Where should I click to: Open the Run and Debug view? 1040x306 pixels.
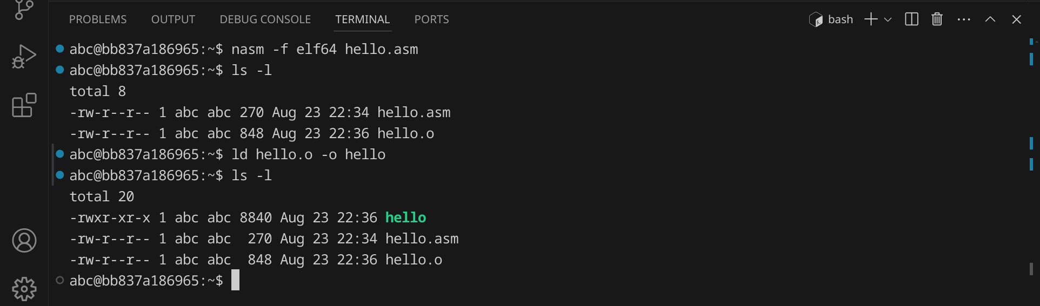(x=24, y=57)
